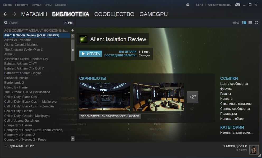The height and width of the screenshot is (158, 262).
Task: Click ДОБАВИТЬ ИГРУ button
Action: click(20, 146)
